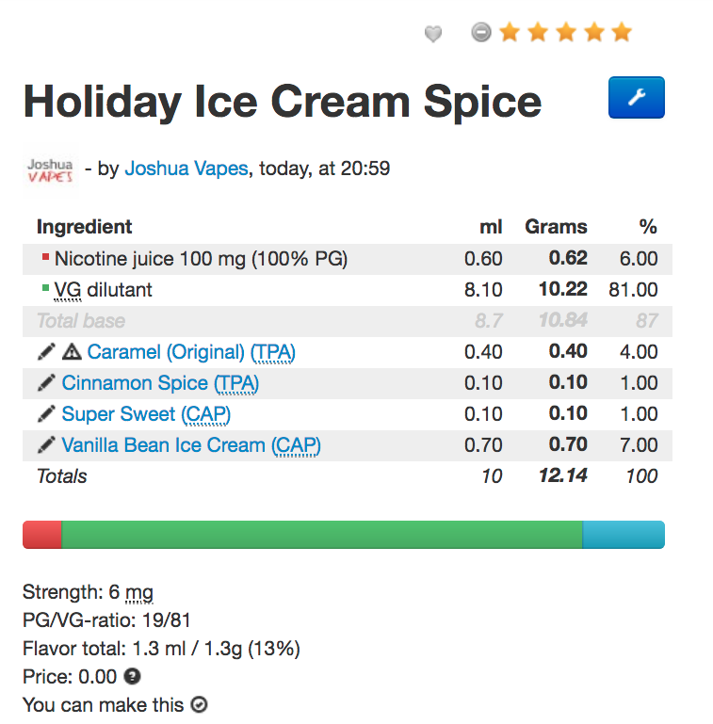The width and height of the screenshot is (713, 724).
Task: Rate the recipe one star
Action: coord(510,33)
